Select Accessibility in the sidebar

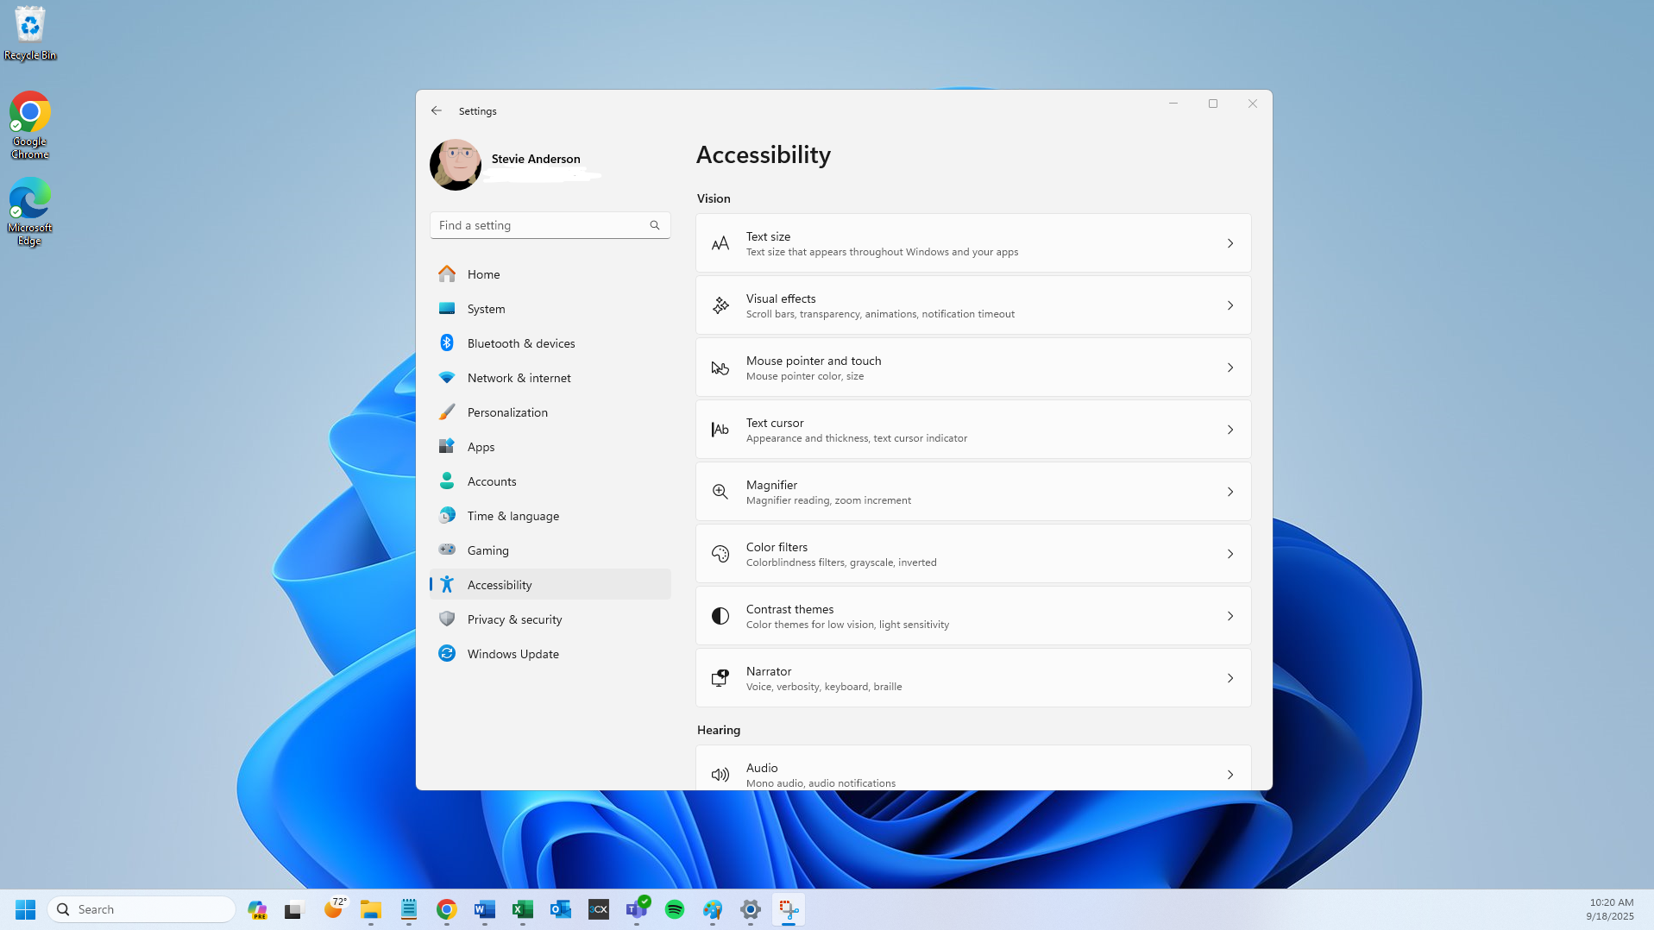550,585
